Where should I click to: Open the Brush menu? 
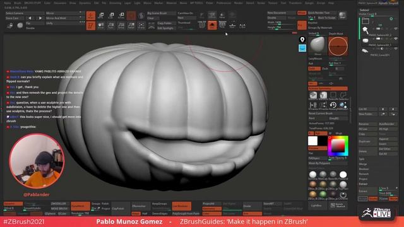click(18, 3)
